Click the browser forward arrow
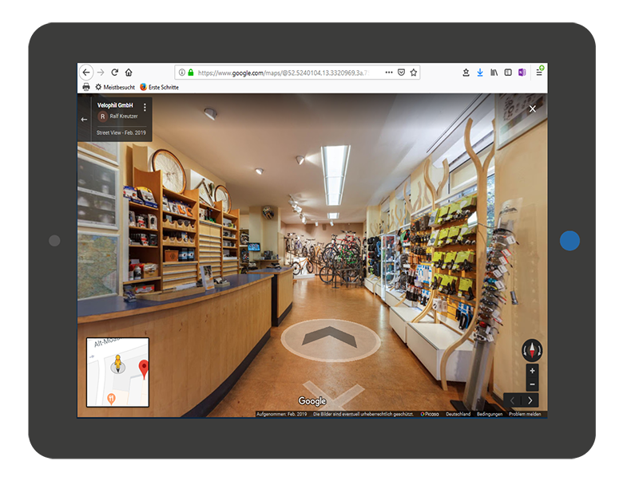 [101, 73]
